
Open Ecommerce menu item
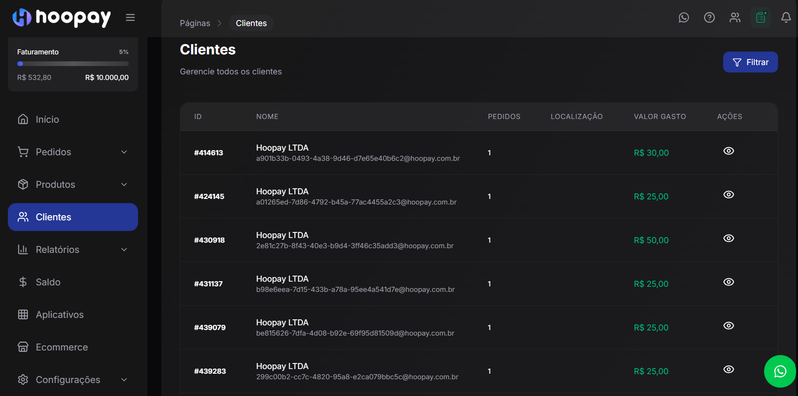pyautogui.click(x=73, y=347)
